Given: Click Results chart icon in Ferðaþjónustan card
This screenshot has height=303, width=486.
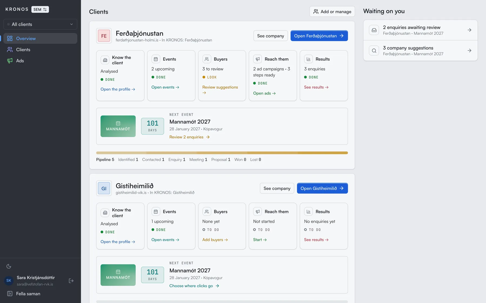Looking at the screenshot, I should point(309,59).
